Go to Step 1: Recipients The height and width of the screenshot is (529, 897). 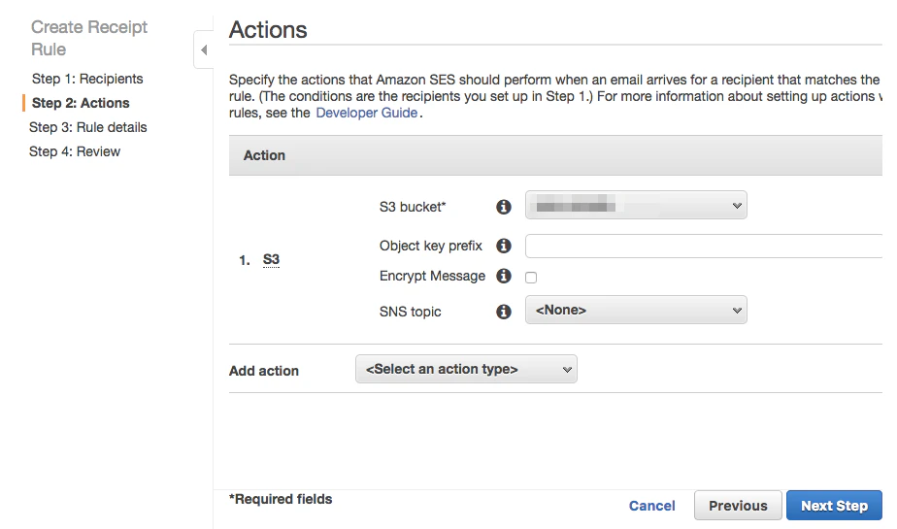(x=87, y=79)
